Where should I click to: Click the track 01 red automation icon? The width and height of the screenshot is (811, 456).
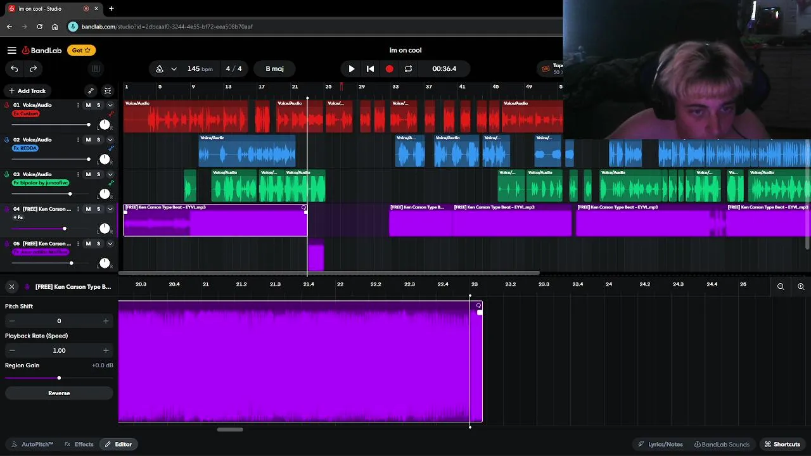(112, 113)
